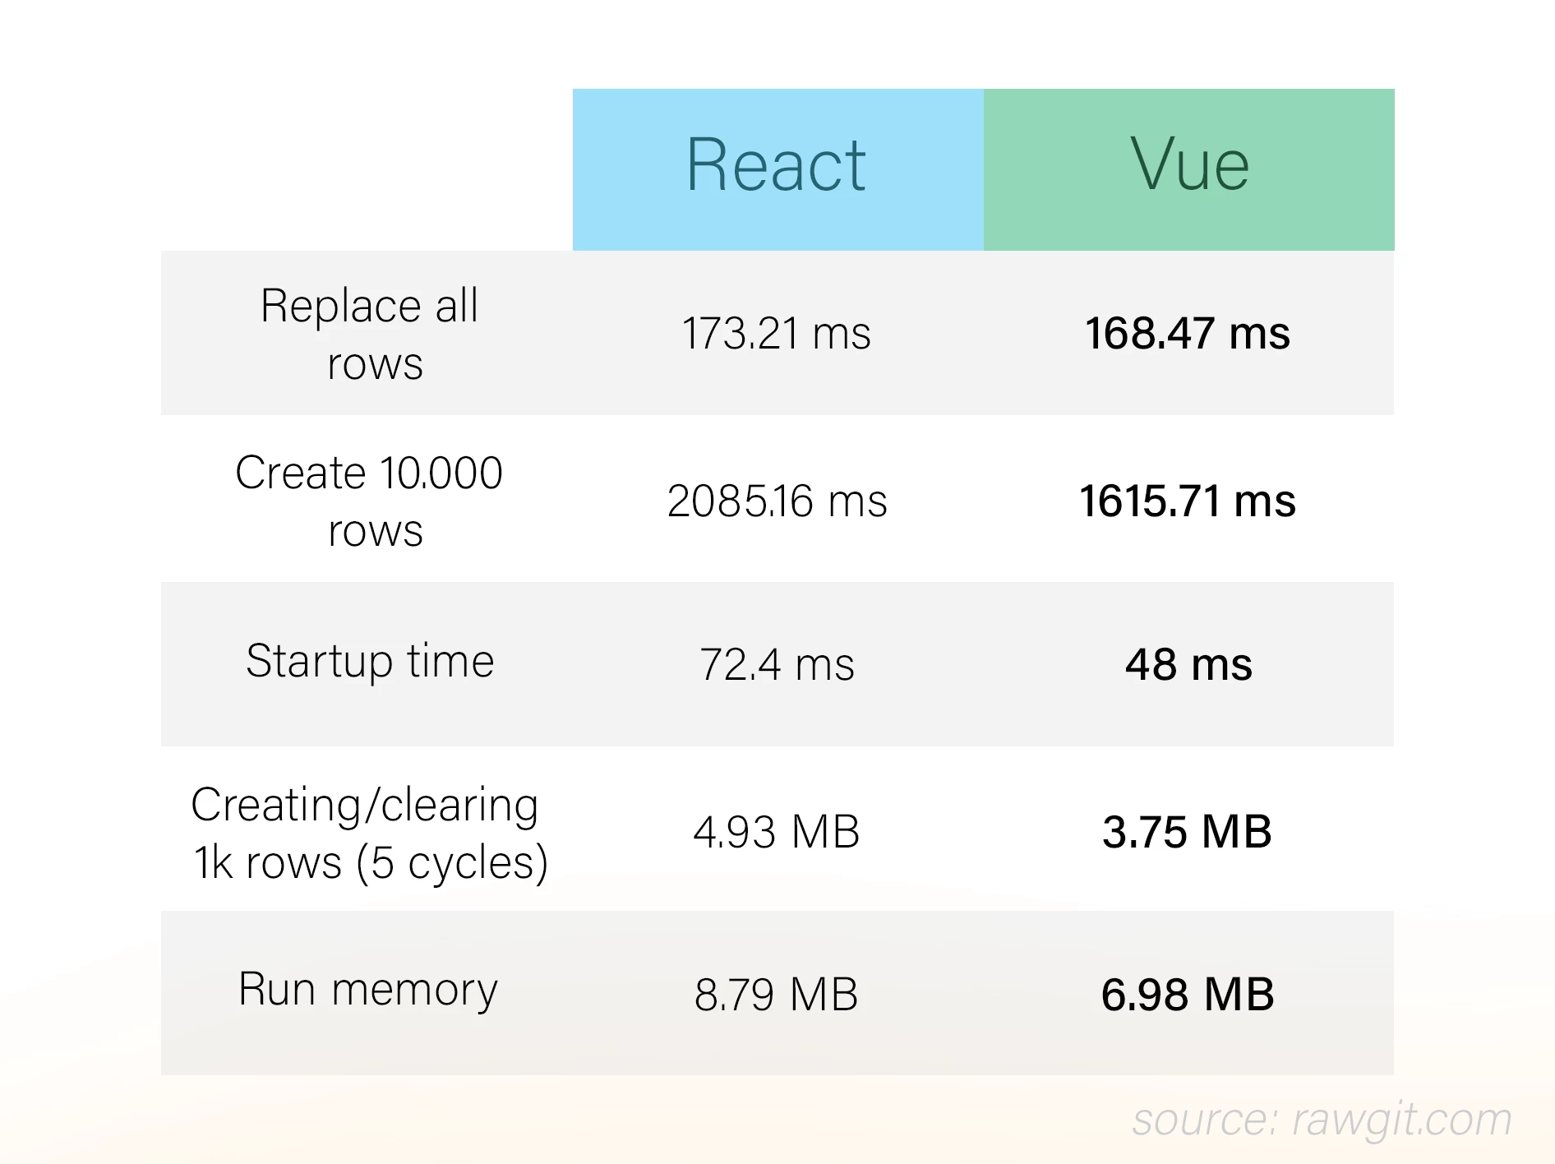Click the React value 2085.16 ms
Screen dimensions: 1555x1164
pyautogui.click(x=777, y=501)
